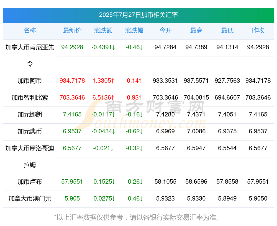The width and height of the screenshot is (277, 226).
Task: Select the 最新价 column header
Action: coord(72,30)
